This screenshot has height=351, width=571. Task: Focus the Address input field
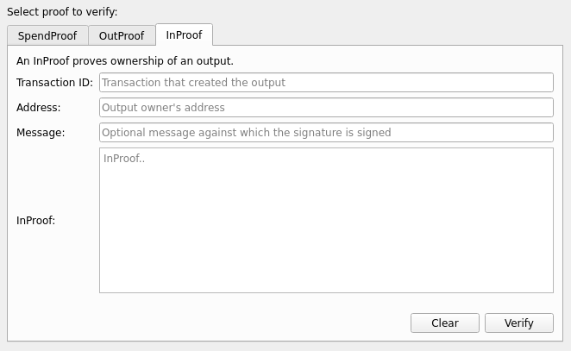coord(326,108)
